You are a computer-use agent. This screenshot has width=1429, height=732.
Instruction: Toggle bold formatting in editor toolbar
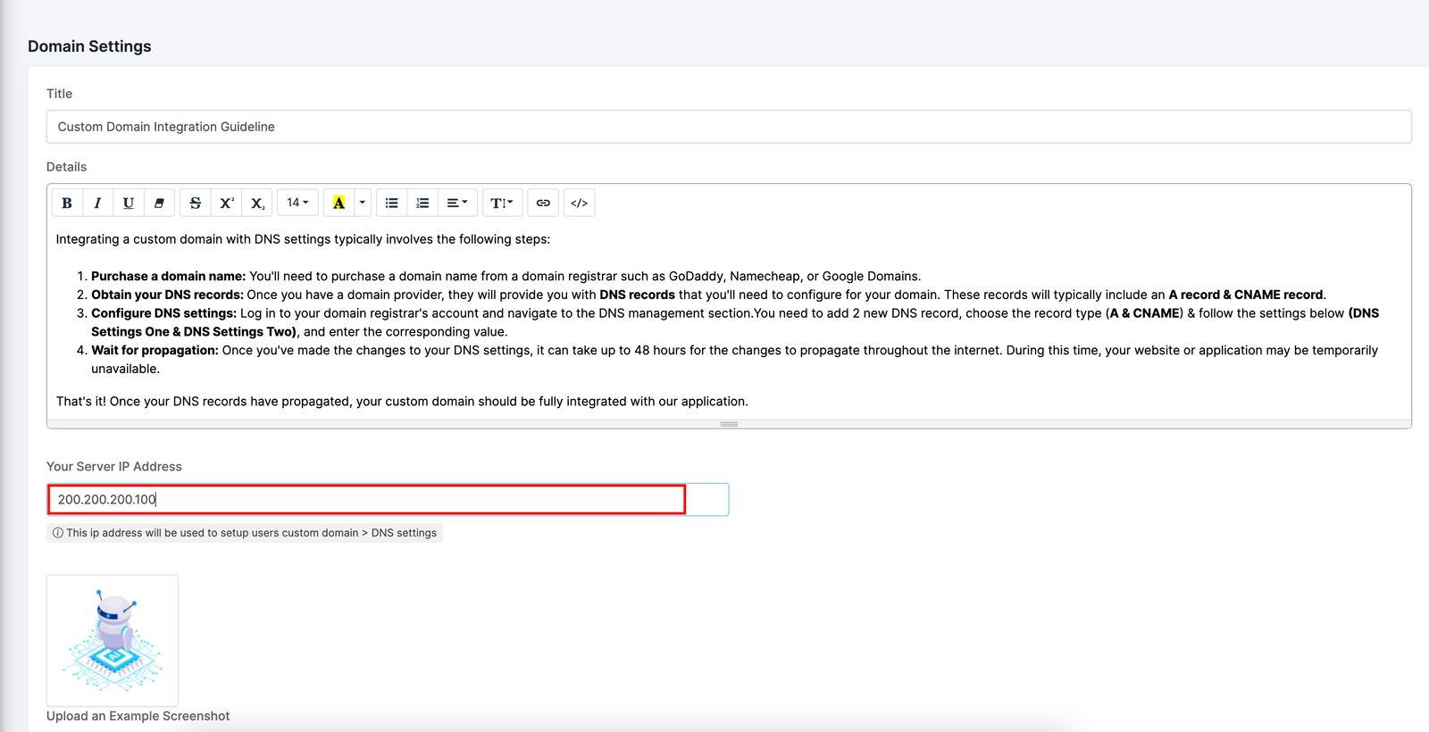click(67, 204)
